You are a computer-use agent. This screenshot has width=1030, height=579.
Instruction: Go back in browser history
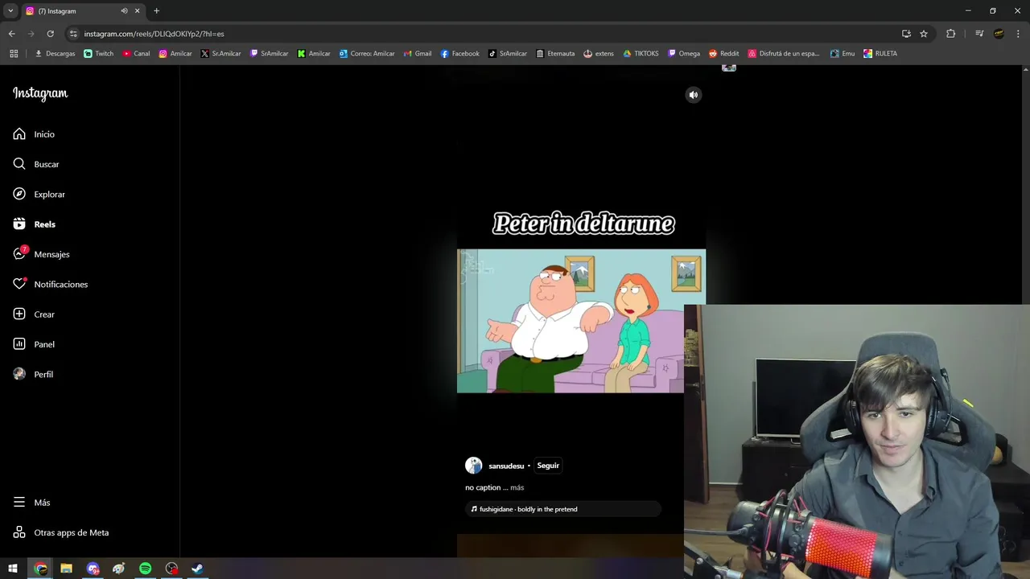coord(11,34)
